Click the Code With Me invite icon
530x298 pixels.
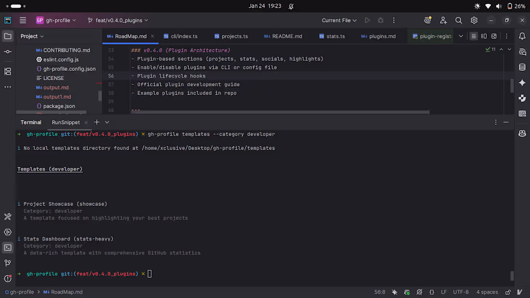443,20
